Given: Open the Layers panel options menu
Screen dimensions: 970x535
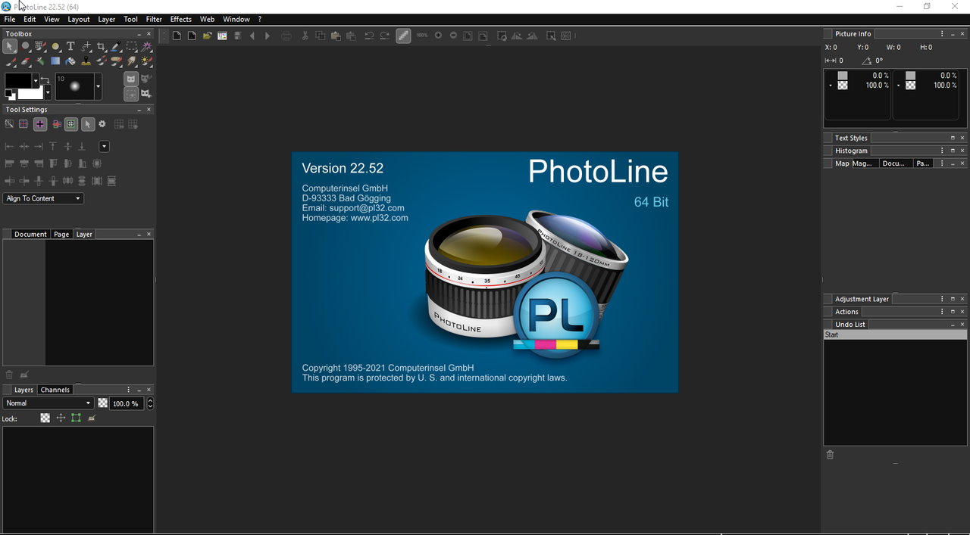Looking at the screenshot, I should point(129,390).
